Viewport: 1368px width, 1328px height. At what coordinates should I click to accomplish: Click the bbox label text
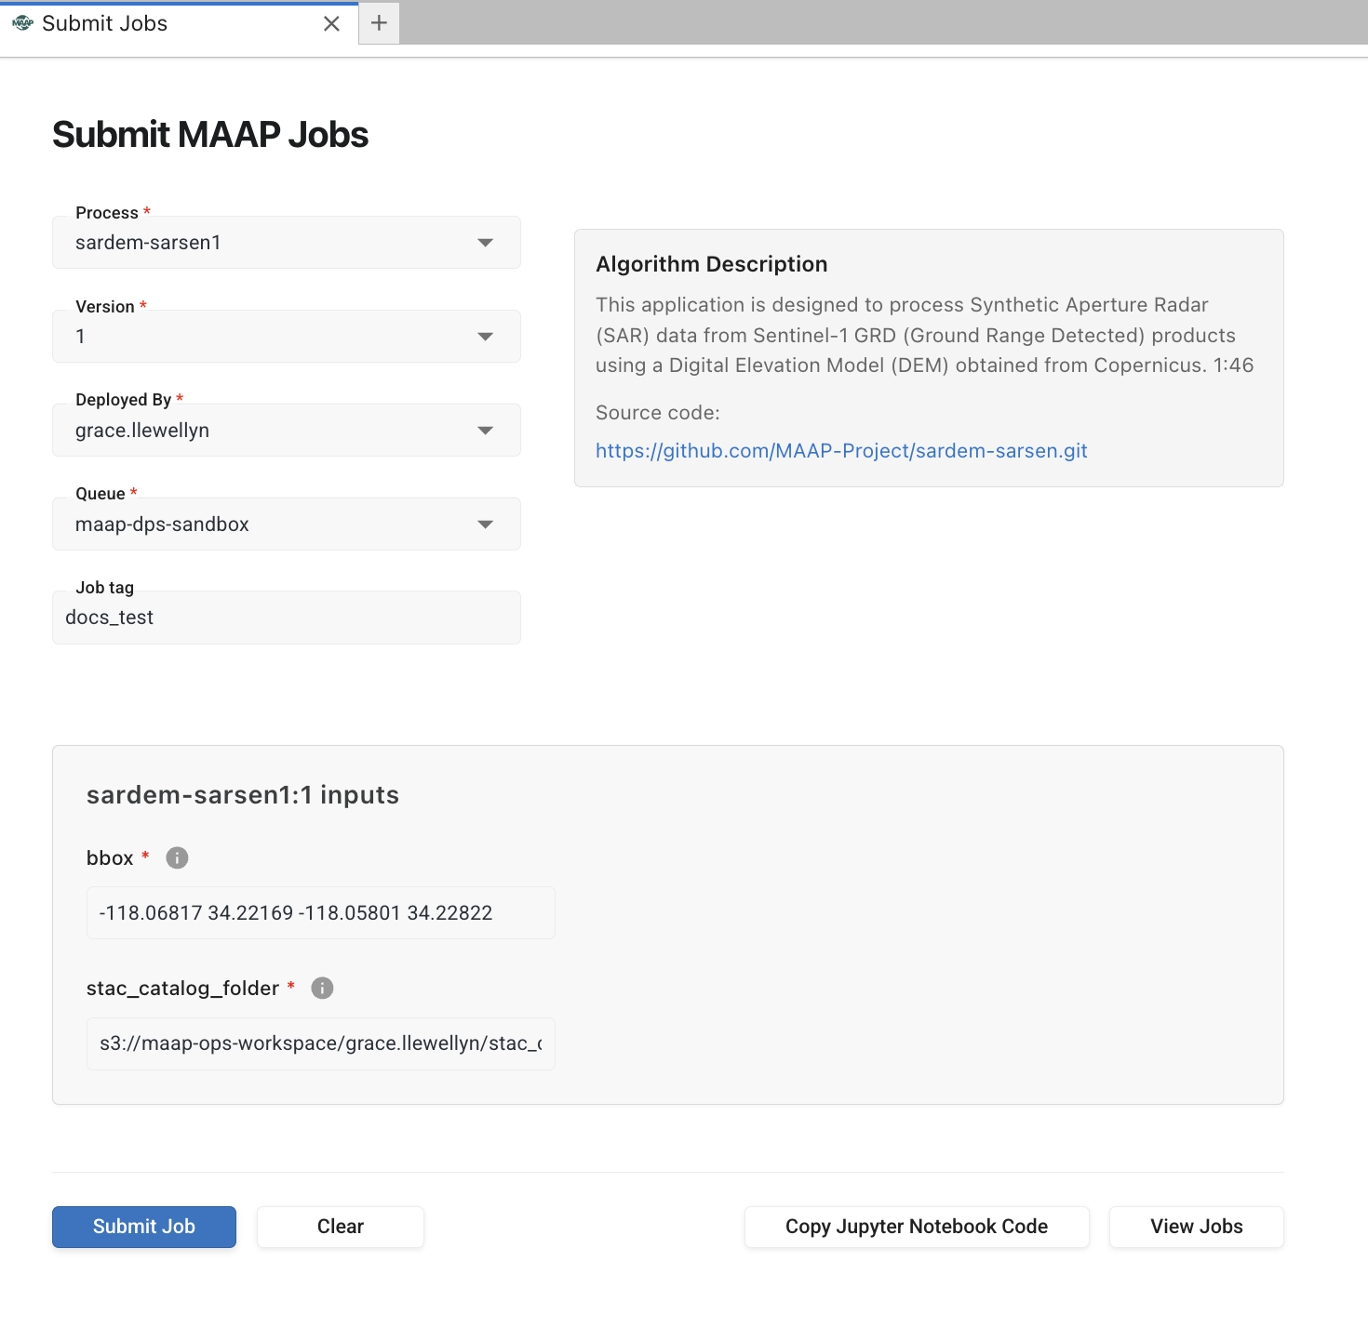(110, 858)
